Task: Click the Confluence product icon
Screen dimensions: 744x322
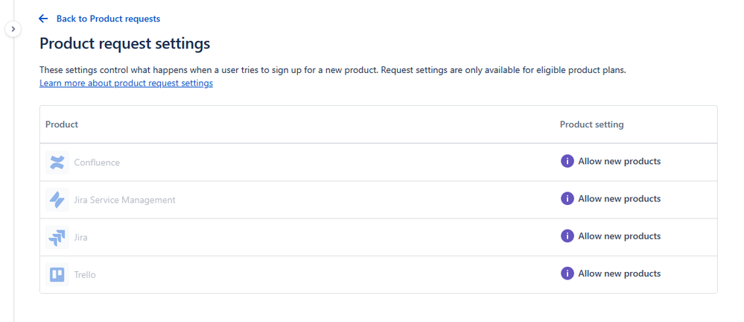Action: [57, 162]
